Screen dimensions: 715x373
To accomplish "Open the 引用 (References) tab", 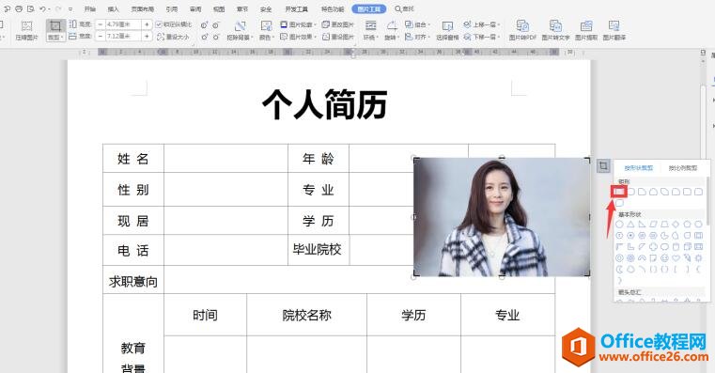I will 172,8.
